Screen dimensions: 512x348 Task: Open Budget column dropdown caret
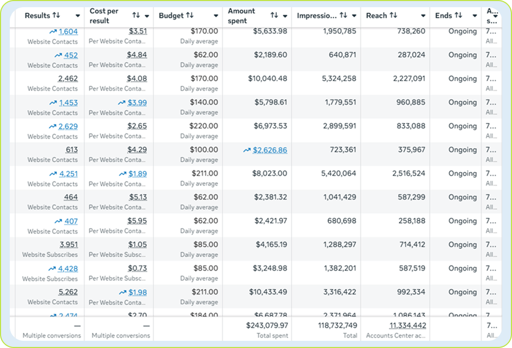[216, 16]
